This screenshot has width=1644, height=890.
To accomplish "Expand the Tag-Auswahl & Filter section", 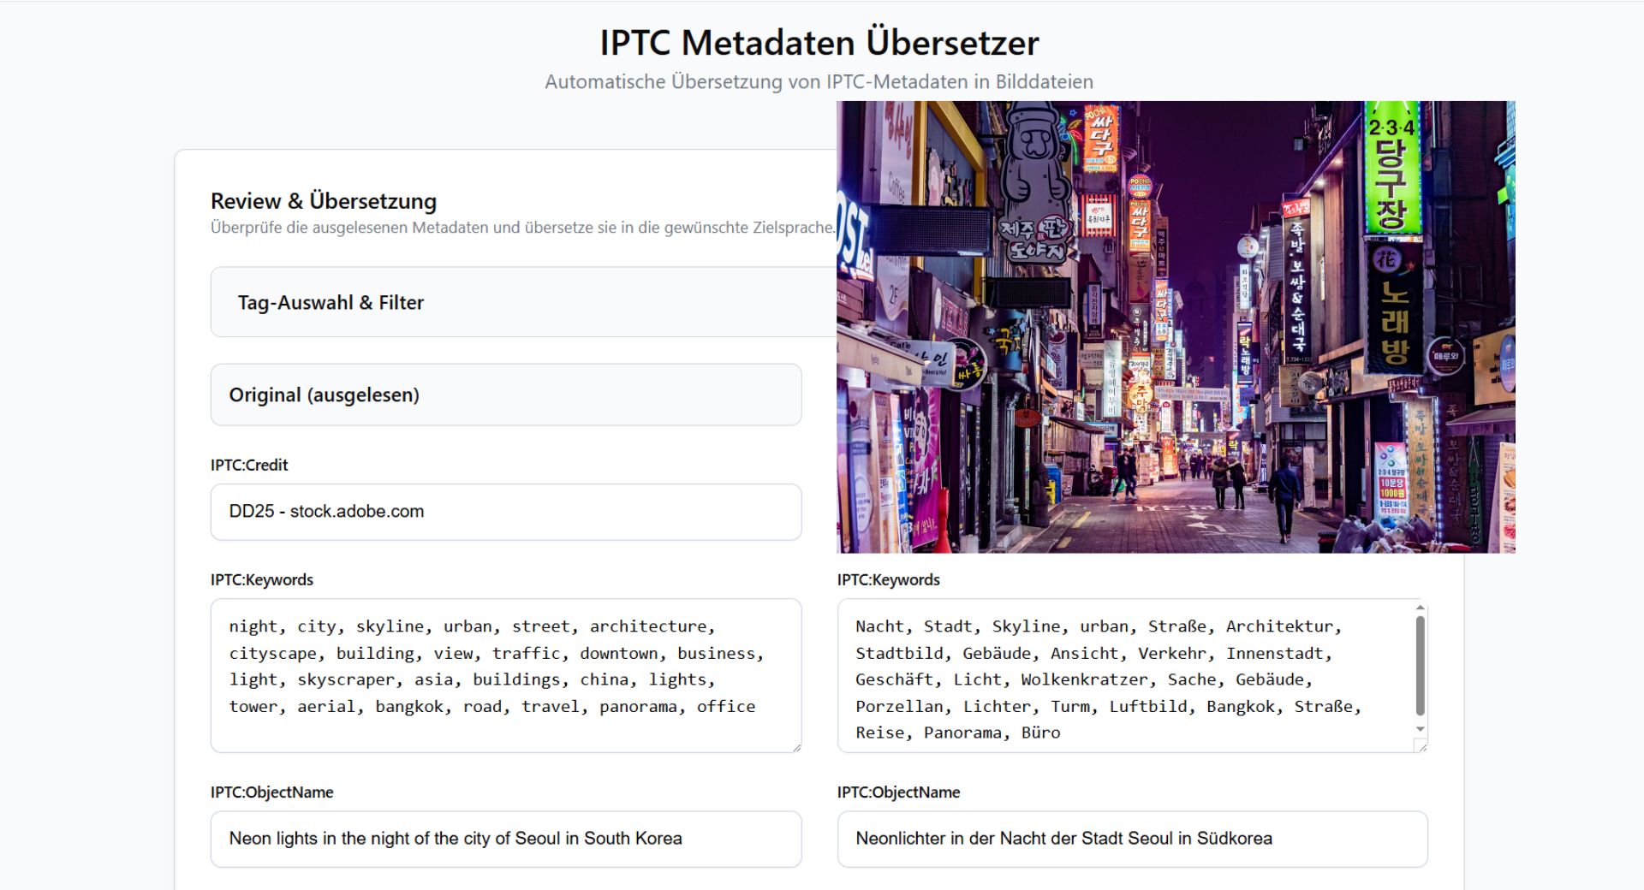I will click(x=331, y=303).
